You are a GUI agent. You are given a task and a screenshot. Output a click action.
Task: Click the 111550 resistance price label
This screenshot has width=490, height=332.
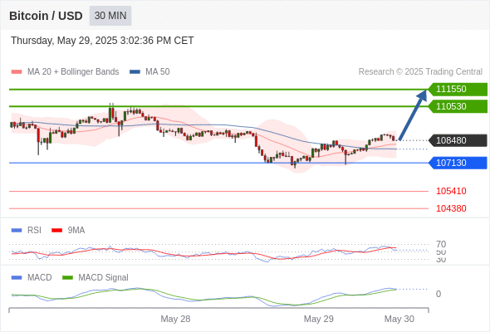[458, 89]
